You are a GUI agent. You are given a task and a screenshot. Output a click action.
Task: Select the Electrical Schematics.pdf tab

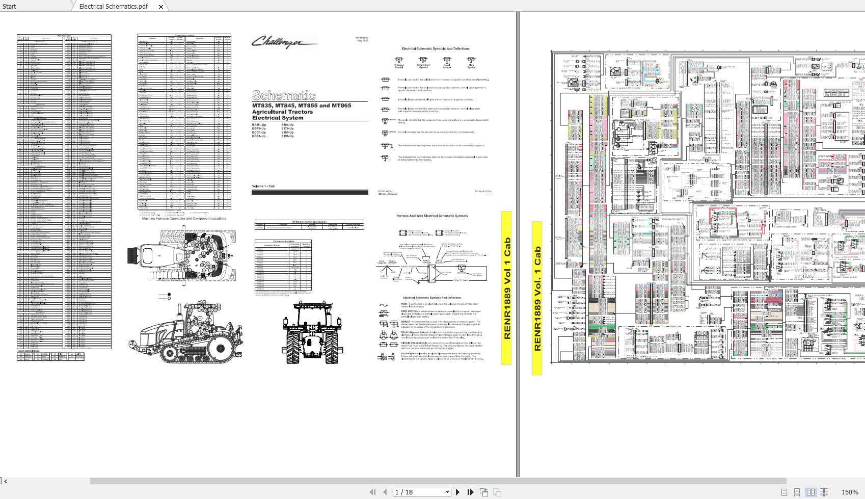tap(114, 6)
